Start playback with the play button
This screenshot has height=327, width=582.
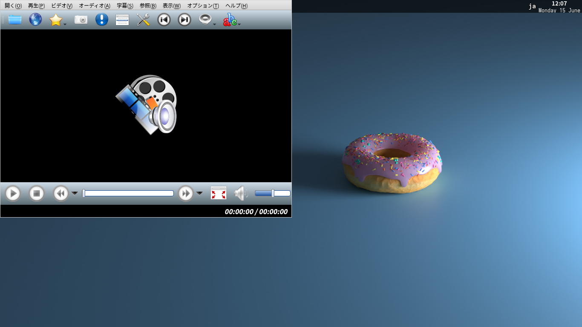[13, 193]
